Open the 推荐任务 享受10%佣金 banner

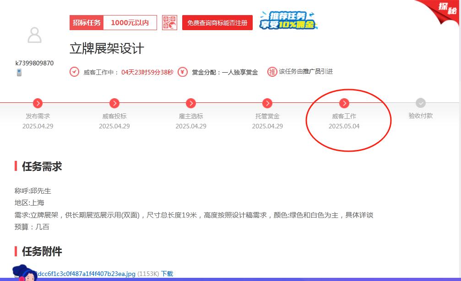pyautogui.click(x=288, y=21)
